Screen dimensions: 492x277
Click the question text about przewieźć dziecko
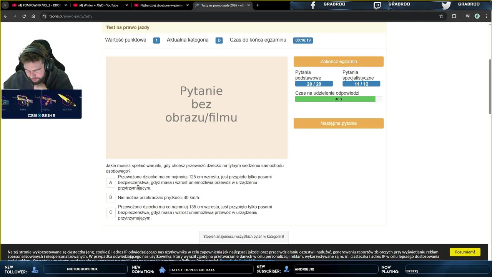pyautogui.click(x=194, y=168)
